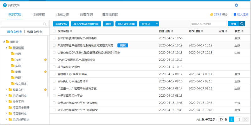This screenshot has width=251, height=125.
Task: Expand the 组织培训库 folder
Action: click(6, 96)
